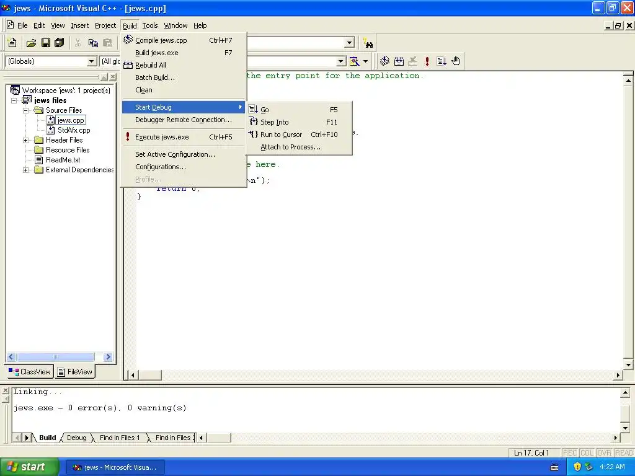Switch to the Debug output tab
The height and width of the screenshot is (476, 635).
(76, 438)
